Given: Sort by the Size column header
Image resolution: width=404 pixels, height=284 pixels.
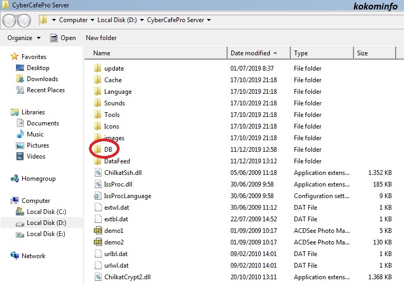Looking at the screenshot, I should point(375,53).
